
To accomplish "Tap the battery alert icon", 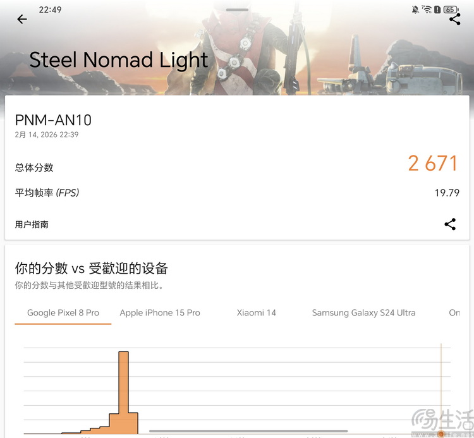I will pos(437,9).
